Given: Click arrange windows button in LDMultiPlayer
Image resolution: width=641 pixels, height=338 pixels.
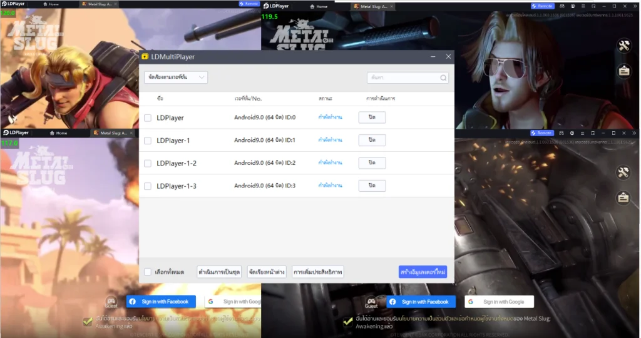Looking at the screenshot, I should pyautogui.click(x=267, y=272).
